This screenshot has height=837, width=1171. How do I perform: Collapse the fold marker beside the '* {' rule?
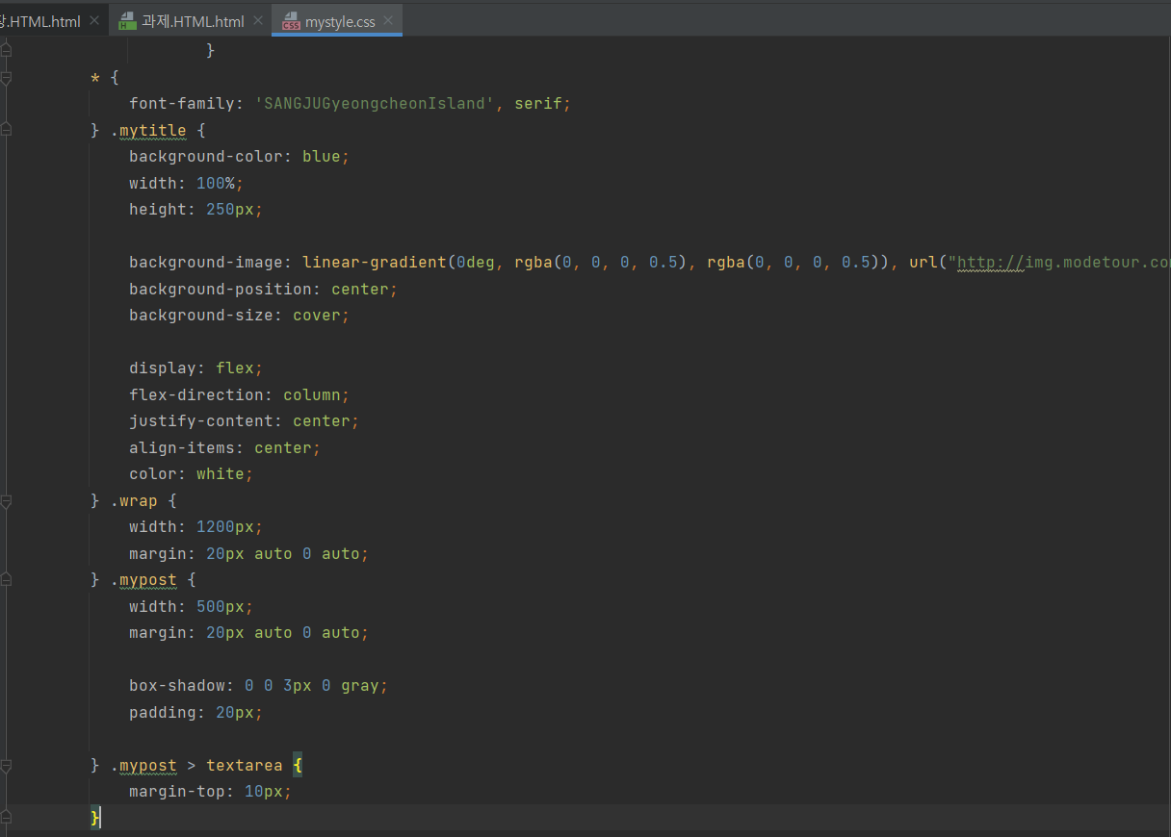pyautogui.click(x=6, y=77)
